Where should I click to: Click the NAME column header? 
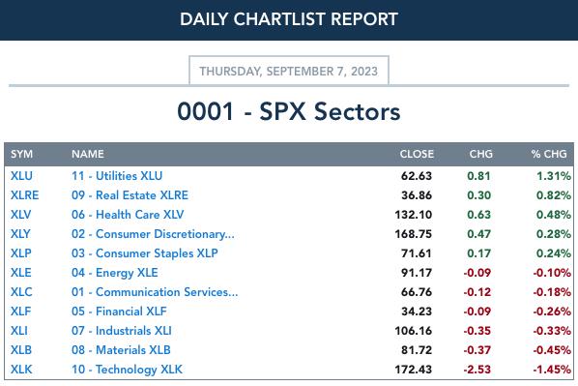(x=88, y=154)
